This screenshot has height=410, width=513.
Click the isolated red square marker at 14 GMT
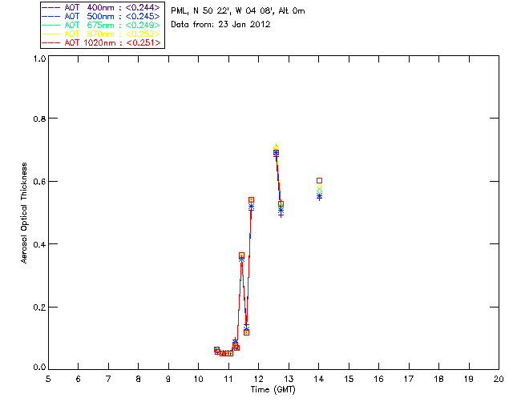tap(319, 181)
